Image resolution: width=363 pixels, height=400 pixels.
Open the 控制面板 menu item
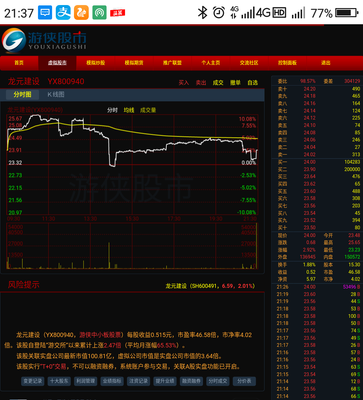point(287,63)
